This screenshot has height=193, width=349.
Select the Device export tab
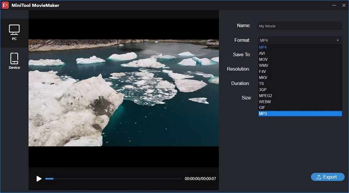[x=14, y=61]
